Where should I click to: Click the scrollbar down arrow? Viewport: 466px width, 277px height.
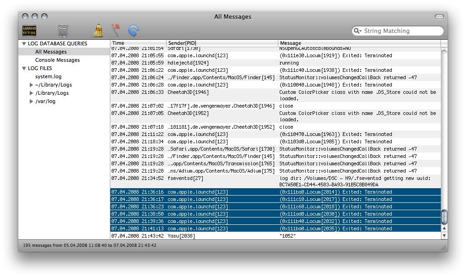pos(444,236)
